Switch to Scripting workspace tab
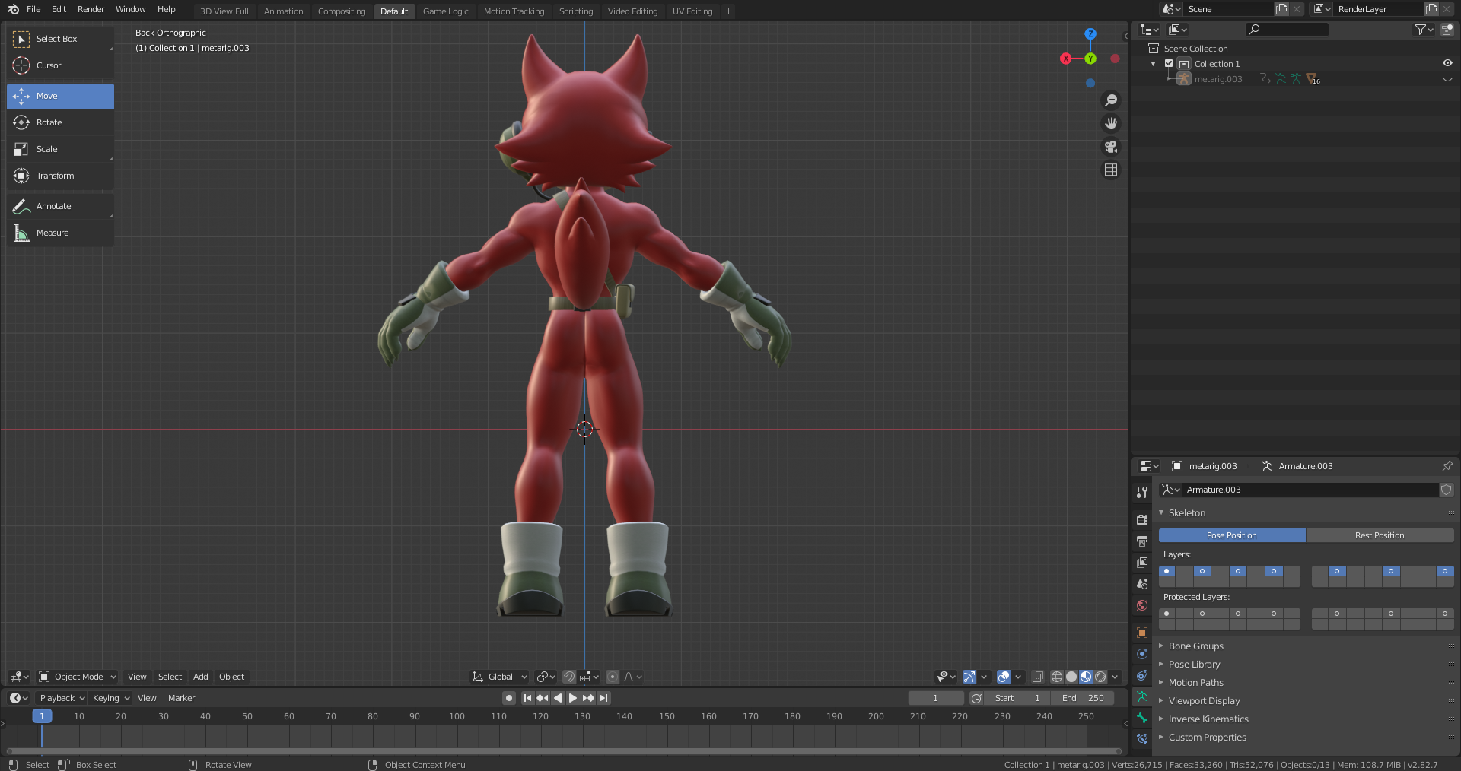This screenshot has width=1461, height=771. pyautogui.click(x=575, y=11)
